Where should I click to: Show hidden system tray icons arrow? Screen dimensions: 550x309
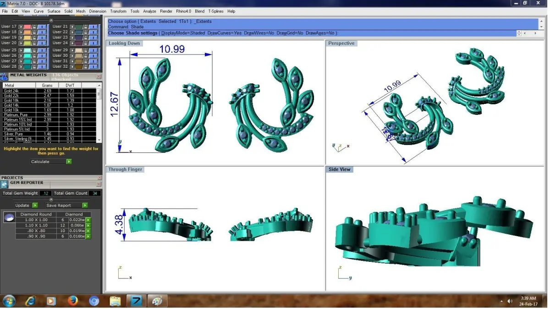(x=501, y=301)
